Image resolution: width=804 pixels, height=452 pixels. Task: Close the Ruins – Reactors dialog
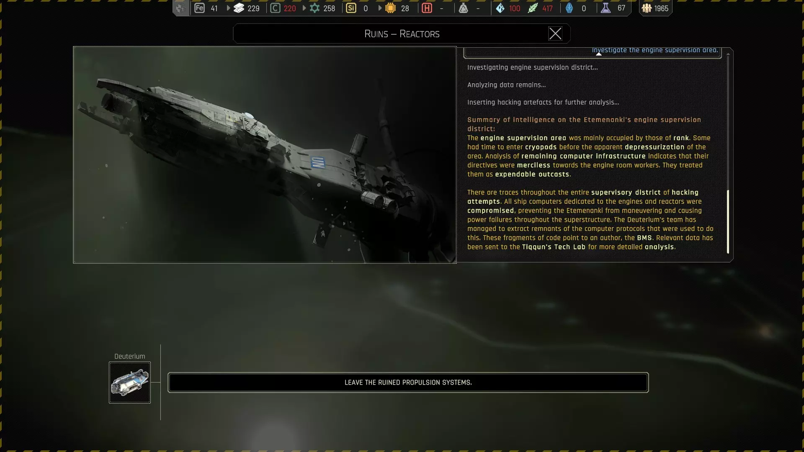(555, 33)
